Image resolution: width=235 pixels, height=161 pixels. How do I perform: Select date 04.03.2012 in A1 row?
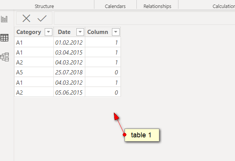[x=69, y=82]
